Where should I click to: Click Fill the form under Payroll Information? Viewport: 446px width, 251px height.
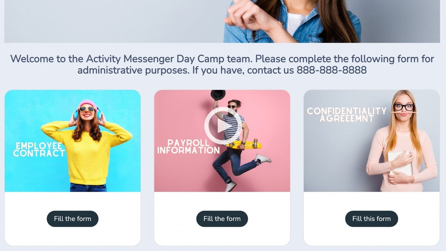point(222,219)
